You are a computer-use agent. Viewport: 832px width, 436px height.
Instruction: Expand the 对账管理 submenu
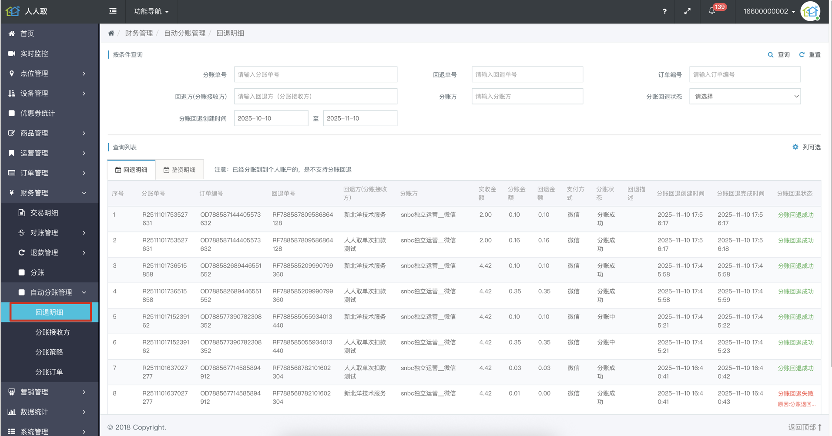52,233
